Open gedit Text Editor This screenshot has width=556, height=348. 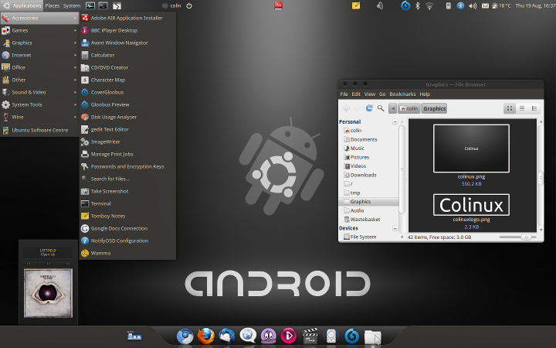coord(127,130)
